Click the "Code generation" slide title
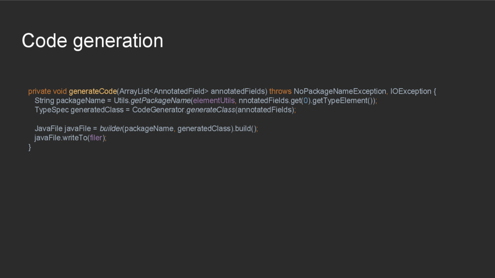495x278 pixels. (92, 41)
